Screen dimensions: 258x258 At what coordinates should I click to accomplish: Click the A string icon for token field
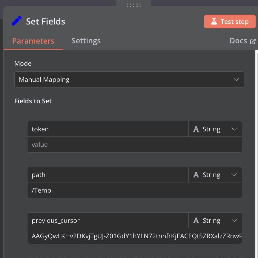click(x=196, y=129)
